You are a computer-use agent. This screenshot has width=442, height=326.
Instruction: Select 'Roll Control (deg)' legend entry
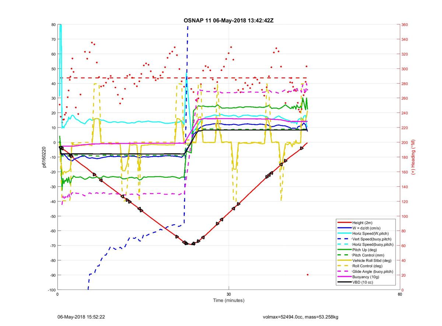(x=367, y=266)
